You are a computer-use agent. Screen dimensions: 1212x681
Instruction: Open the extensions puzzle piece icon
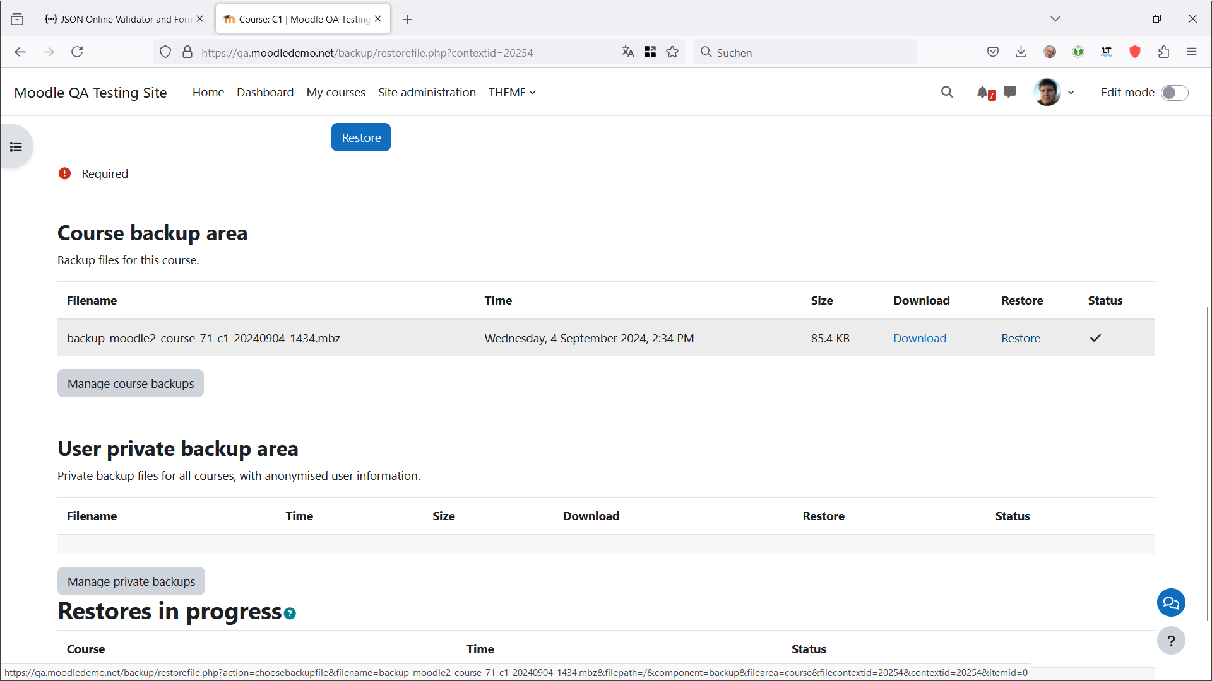[x=1164, y=52]
